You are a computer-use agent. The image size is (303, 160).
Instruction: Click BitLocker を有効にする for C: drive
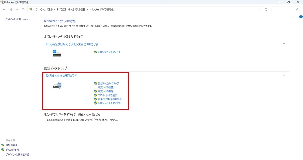tap(109, 52)
